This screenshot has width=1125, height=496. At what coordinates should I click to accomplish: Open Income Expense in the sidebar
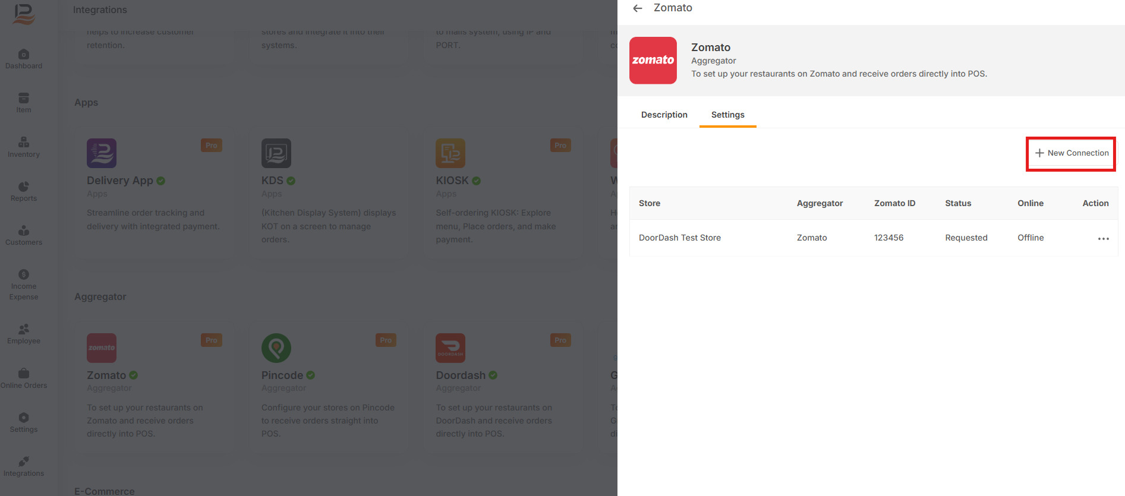point(24,285)
